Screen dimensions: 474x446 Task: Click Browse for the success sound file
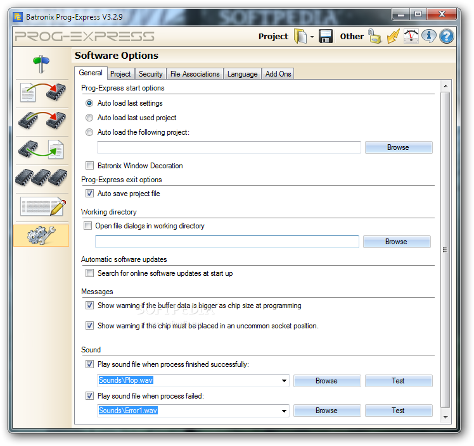327,381
